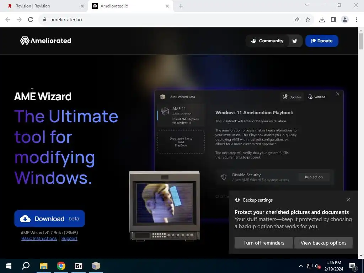Viewport: 364px width, 273px height.
Task: Open the Twitter bird icon link
Action: [x=295, y=41]
